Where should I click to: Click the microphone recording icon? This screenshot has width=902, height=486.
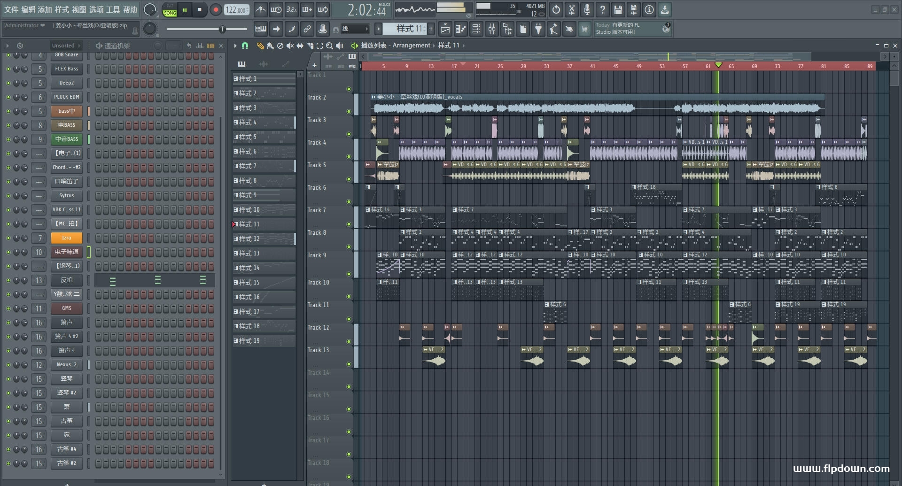click(x=587, y=9)
